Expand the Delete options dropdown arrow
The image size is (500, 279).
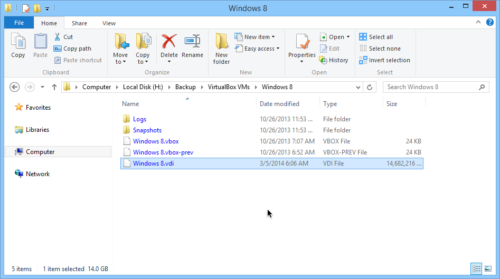point(169,62)
